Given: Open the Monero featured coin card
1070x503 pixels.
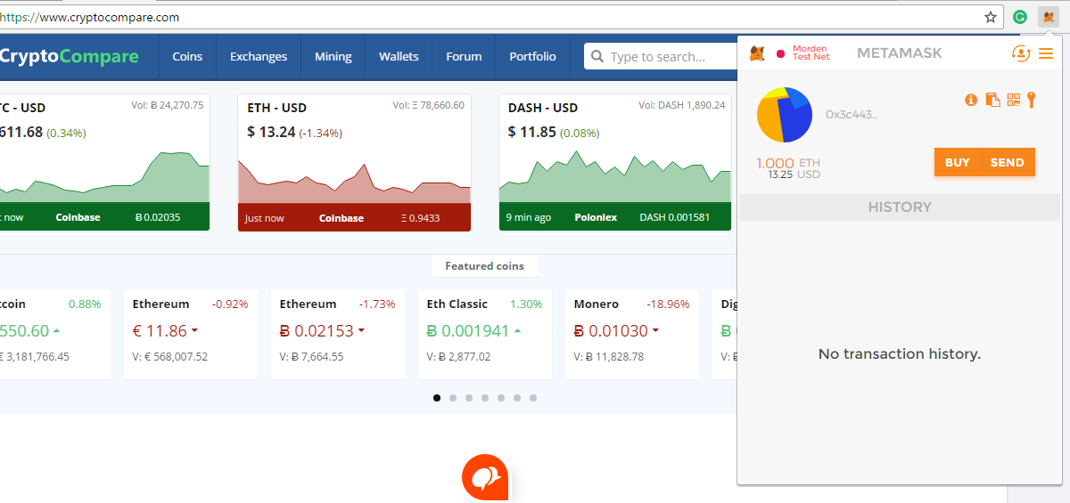Looking at the screenshot, I should tap(632, 335).
